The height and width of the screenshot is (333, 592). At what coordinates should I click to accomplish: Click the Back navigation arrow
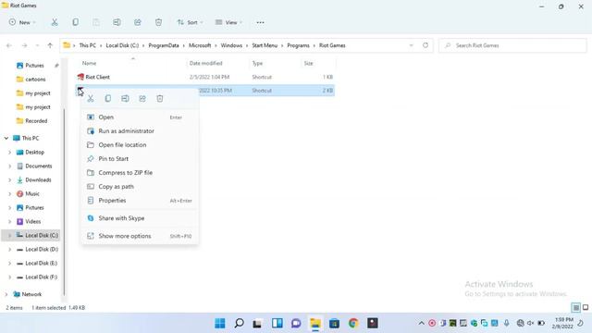[x=9, y=45]
